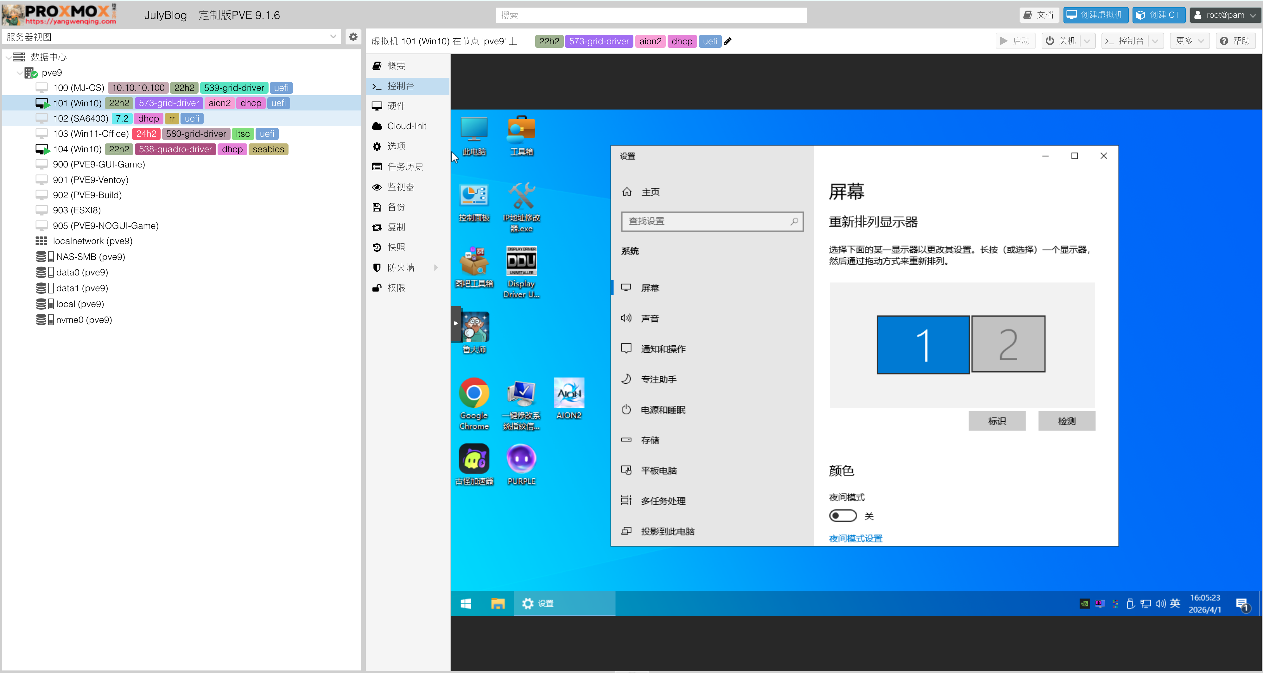Click the pencil icon to edit VM tags
The height and width of the screenshot is (673, 1263).
[x=727, y=42]
